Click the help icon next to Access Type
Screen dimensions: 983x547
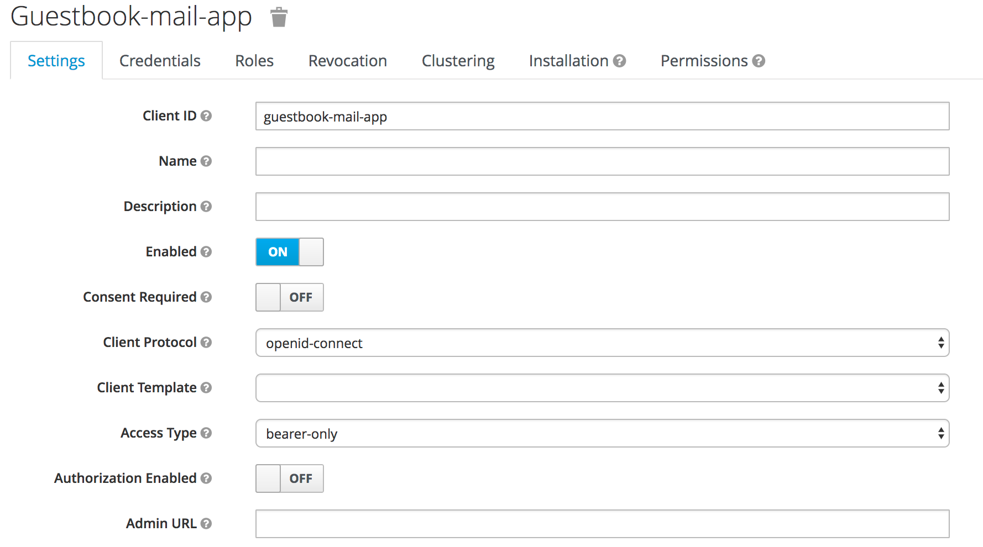coord(206,433)
